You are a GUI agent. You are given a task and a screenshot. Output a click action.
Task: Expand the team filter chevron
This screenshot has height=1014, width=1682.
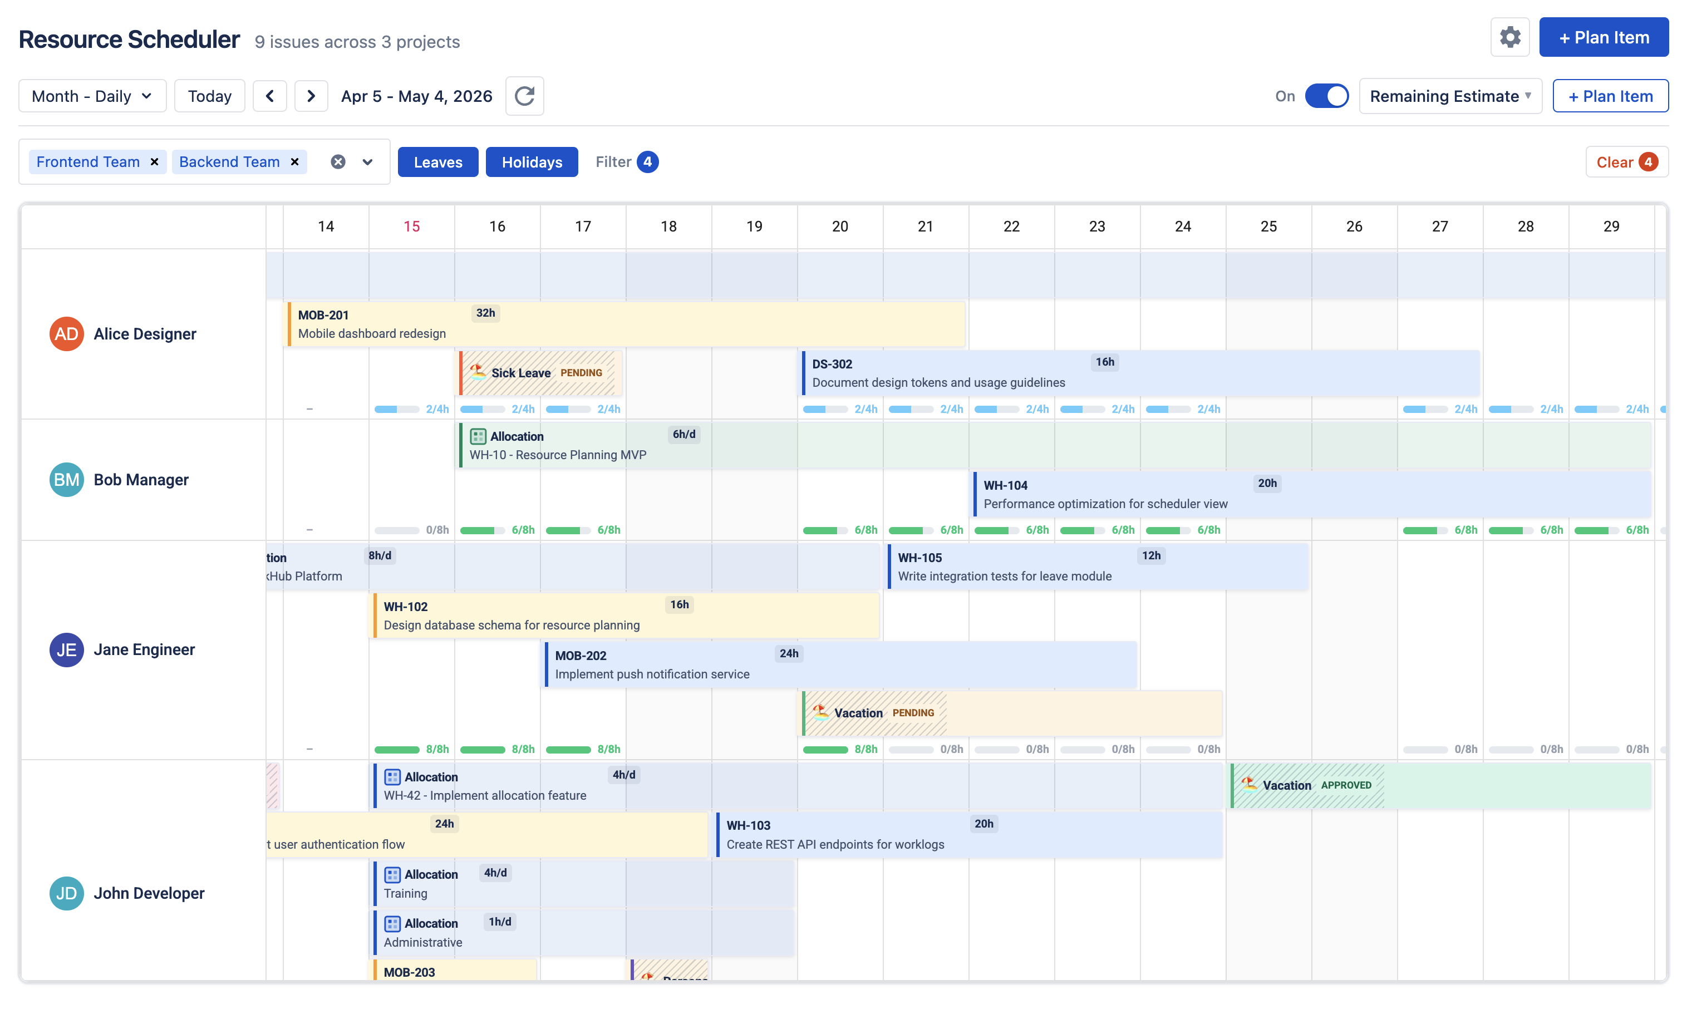[x=367, y=162]
